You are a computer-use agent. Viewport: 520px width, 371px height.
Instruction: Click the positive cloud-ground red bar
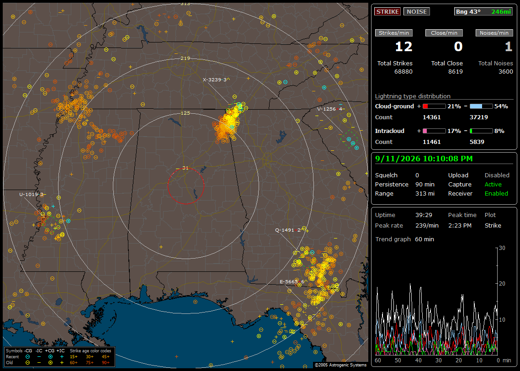tap(434, 106)
